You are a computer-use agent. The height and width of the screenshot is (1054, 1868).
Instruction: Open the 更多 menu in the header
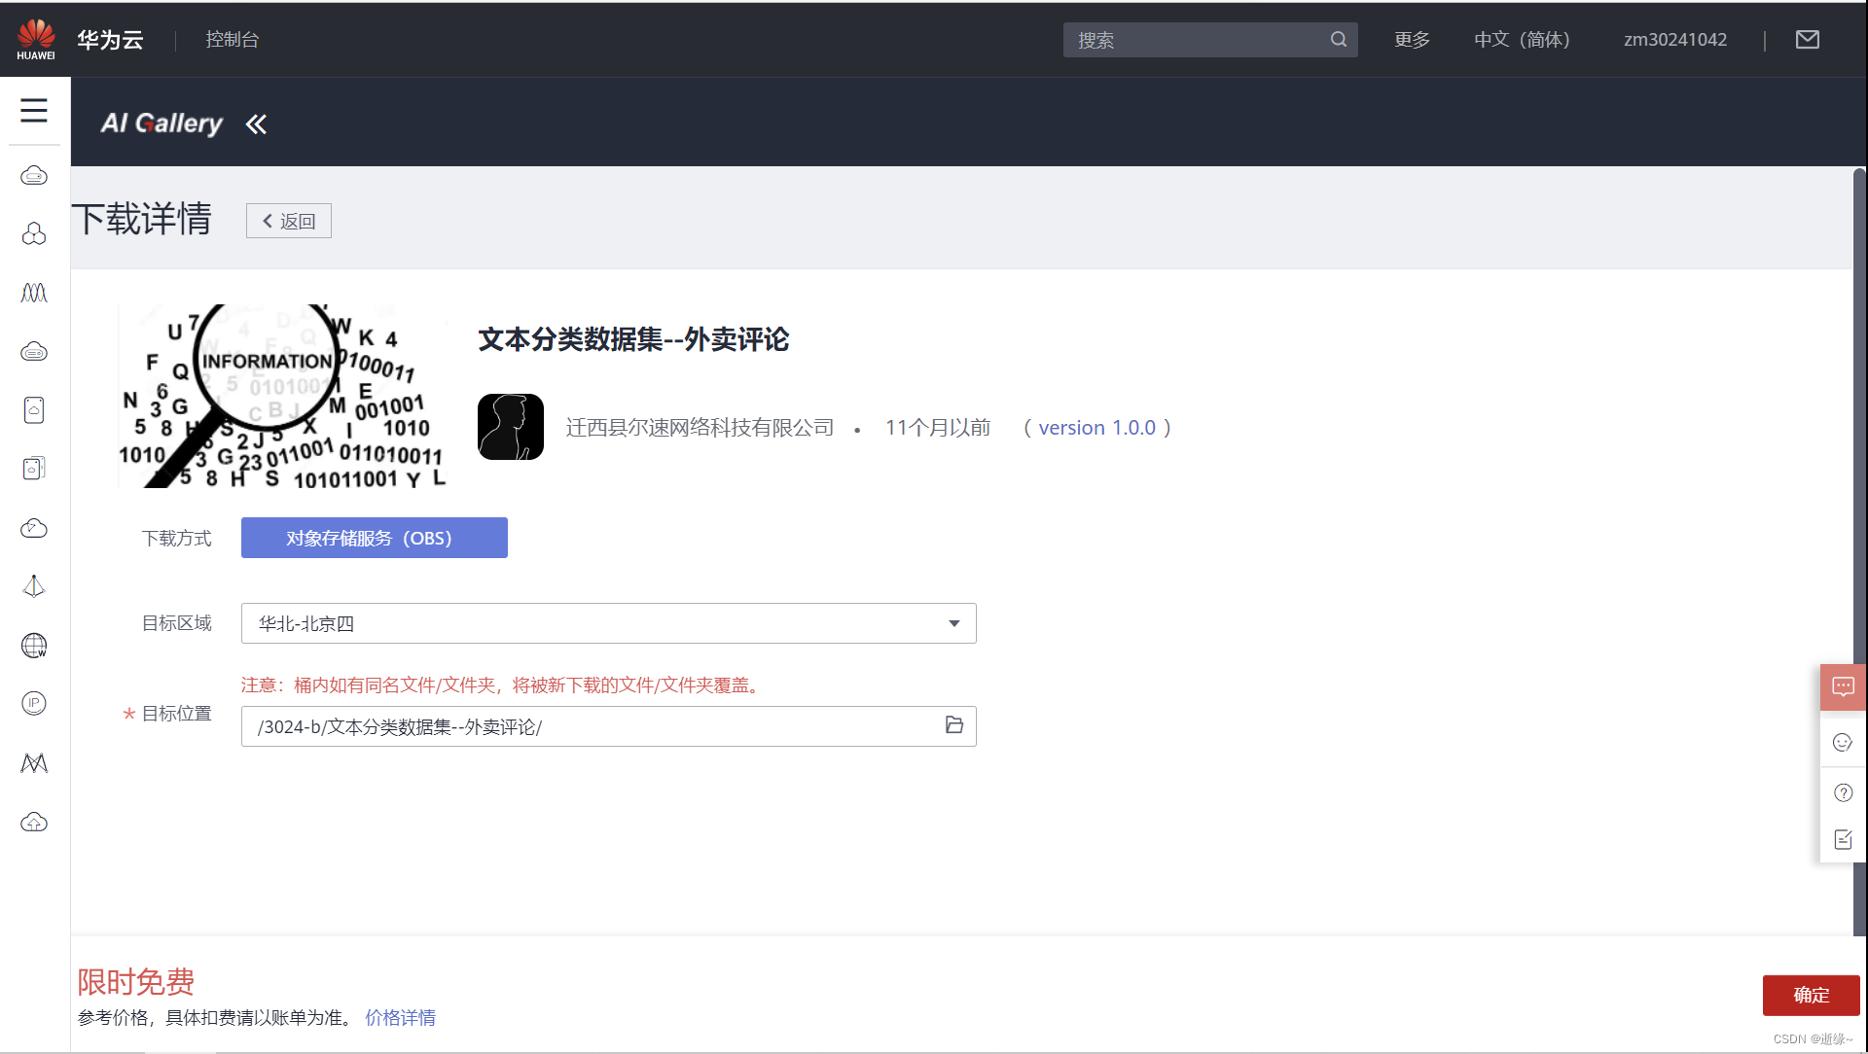[x=1412, y=40]
